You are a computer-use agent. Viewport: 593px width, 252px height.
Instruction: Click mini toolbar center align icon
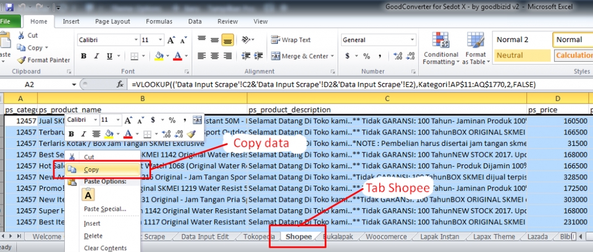click(x=96, y=134)
